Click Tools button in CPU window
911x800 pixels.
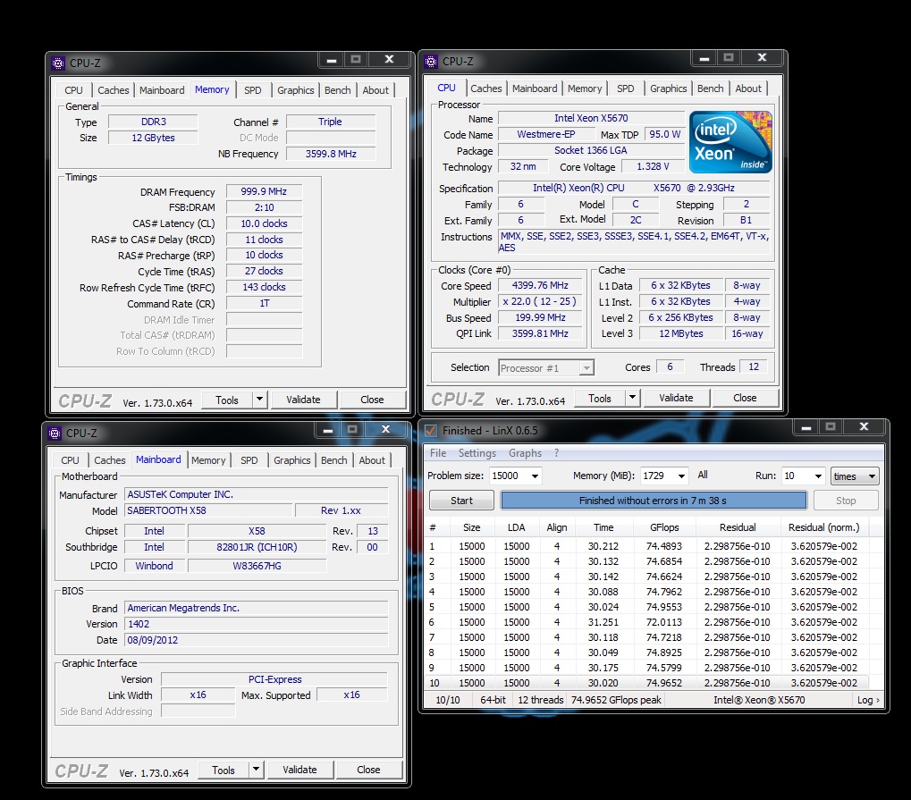600,398
